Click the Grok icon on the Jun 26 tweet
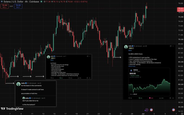This screenshot has width=184, height=115. 170,46
